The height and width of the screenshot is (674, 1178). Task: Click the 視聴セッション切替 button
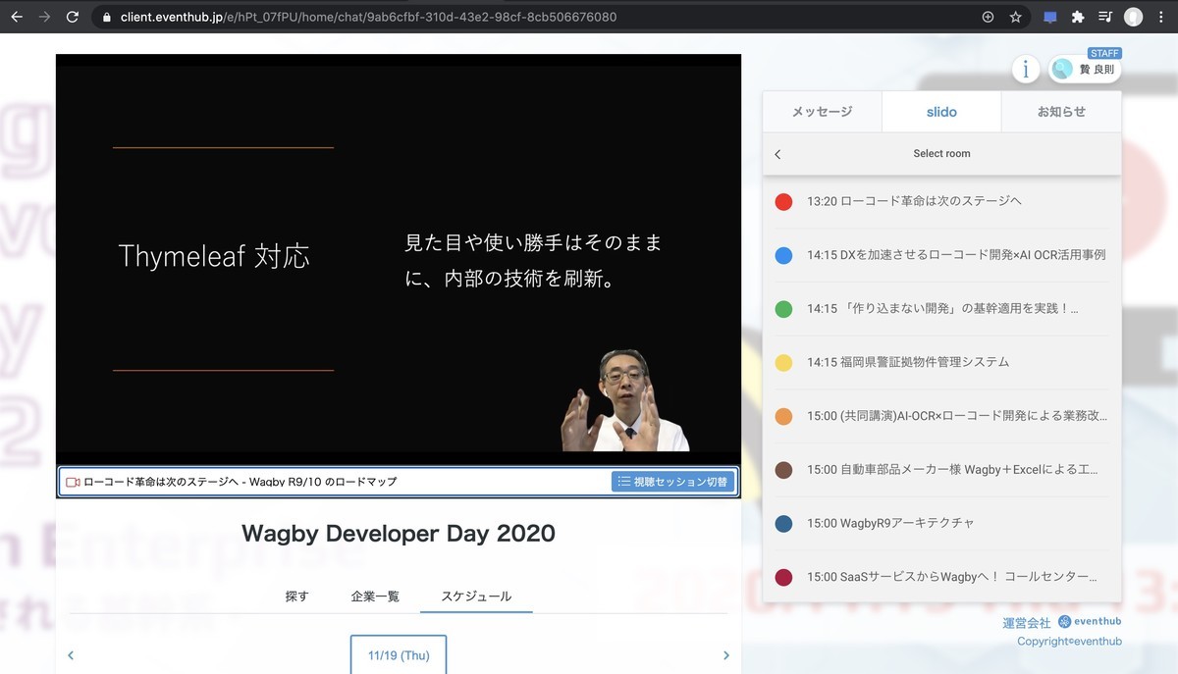(x=672, y=482)
